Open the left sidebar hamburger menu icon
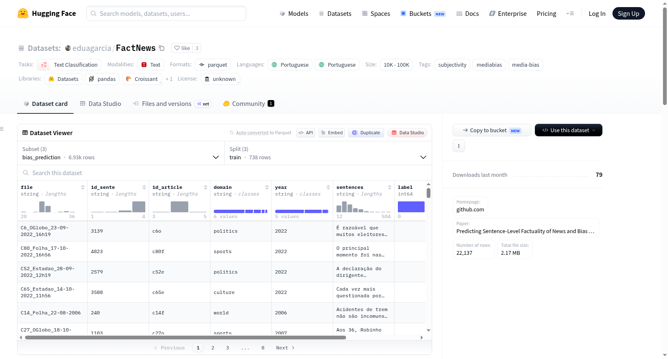This screenshot has height=359, width=668. point(2,129)
